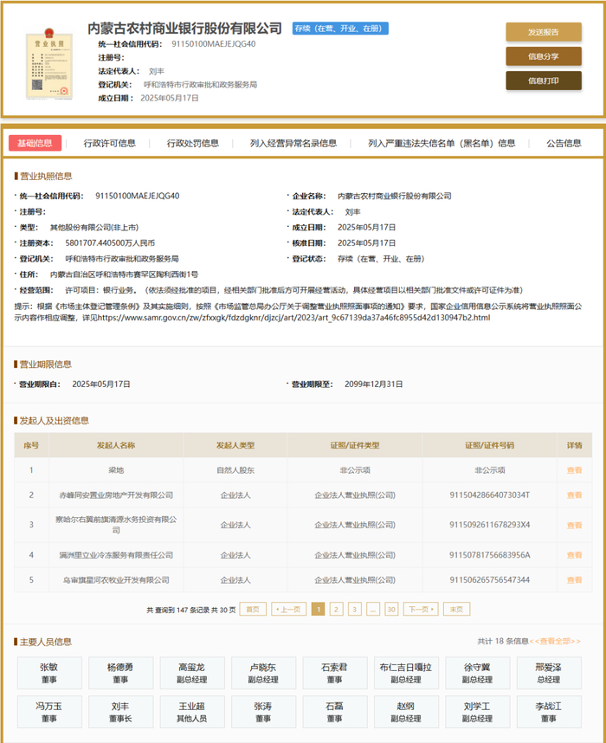Select personnel card 石磊 董事
The height and width of the screenshot is (743, 606).
pos(335,712)
